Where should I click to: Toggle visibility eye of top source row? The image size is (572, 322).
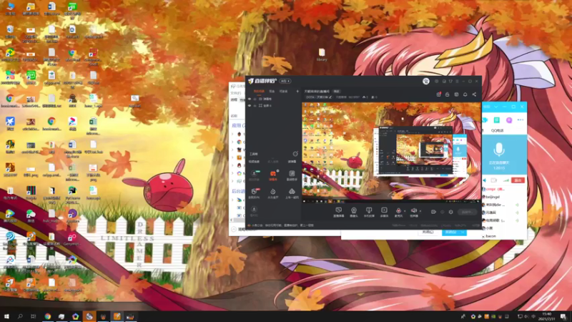point(250,99)
